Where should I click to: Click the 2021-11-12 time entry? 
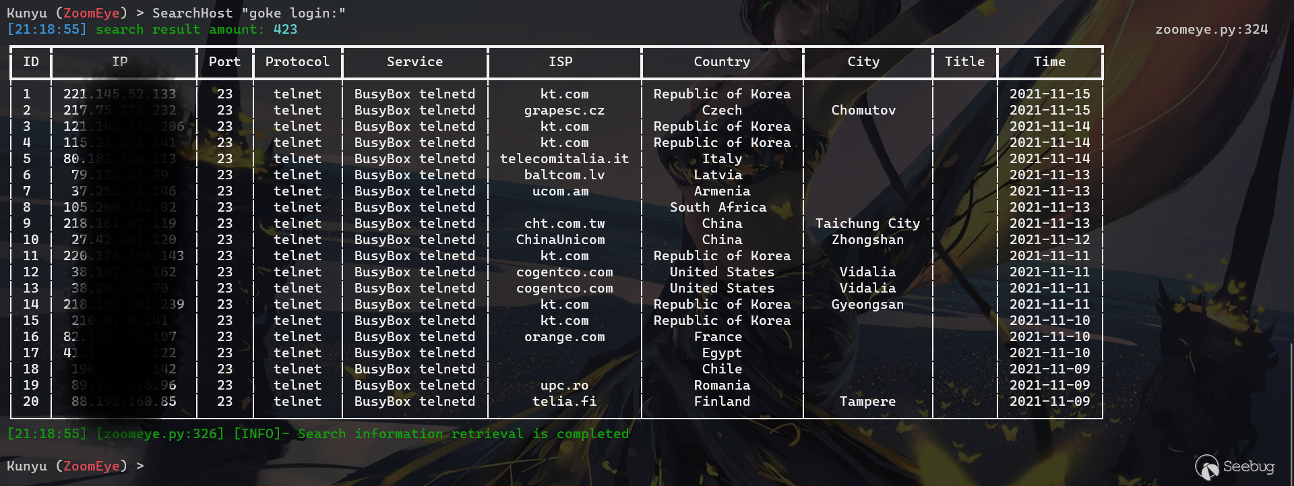(x=1049, y=240)
